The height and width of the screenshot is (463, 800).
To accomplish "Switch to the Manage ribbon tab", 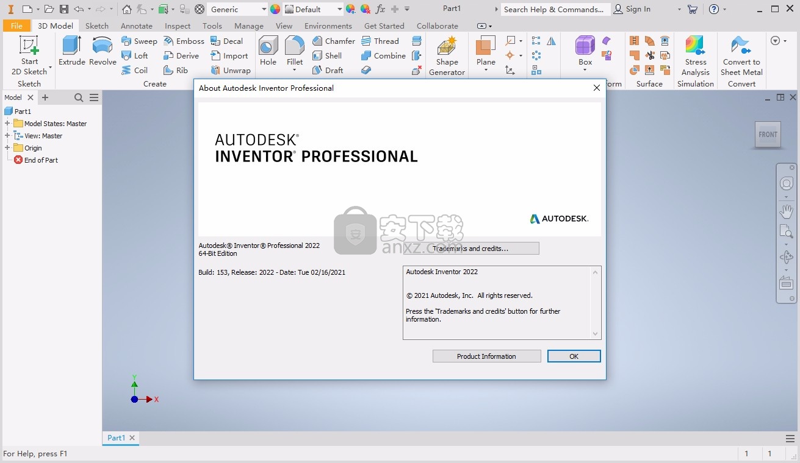I will point(249,26).
